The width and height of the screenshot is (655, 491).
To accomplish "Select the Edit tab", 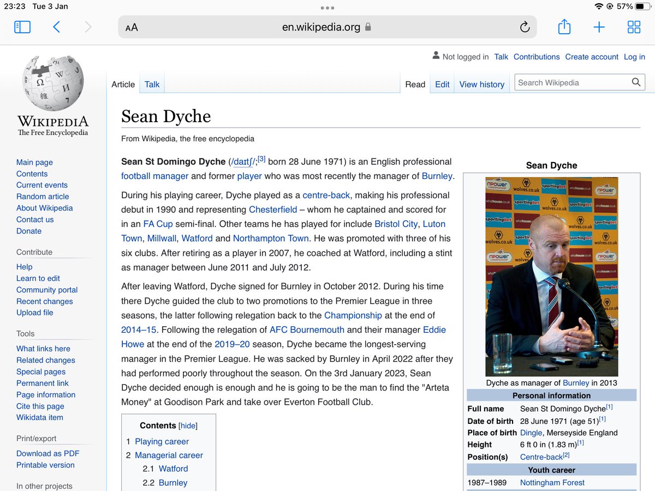I will pyautogui.click(x=442, y=84).
